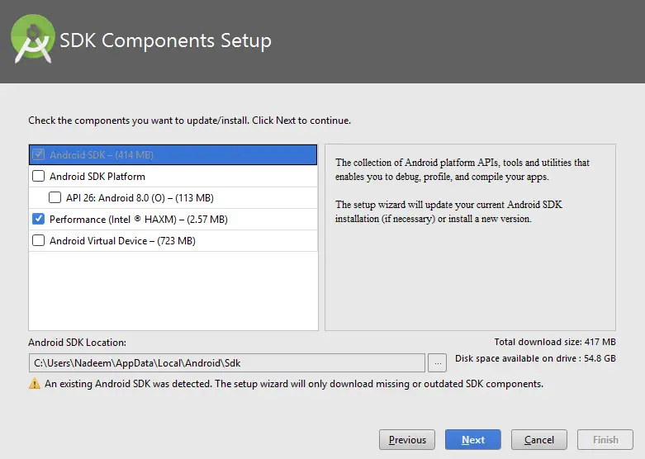This screenshot has width=645, height=459.
Task: Enable Android Virtual Device checkbox
Action: tap(38, 240)
